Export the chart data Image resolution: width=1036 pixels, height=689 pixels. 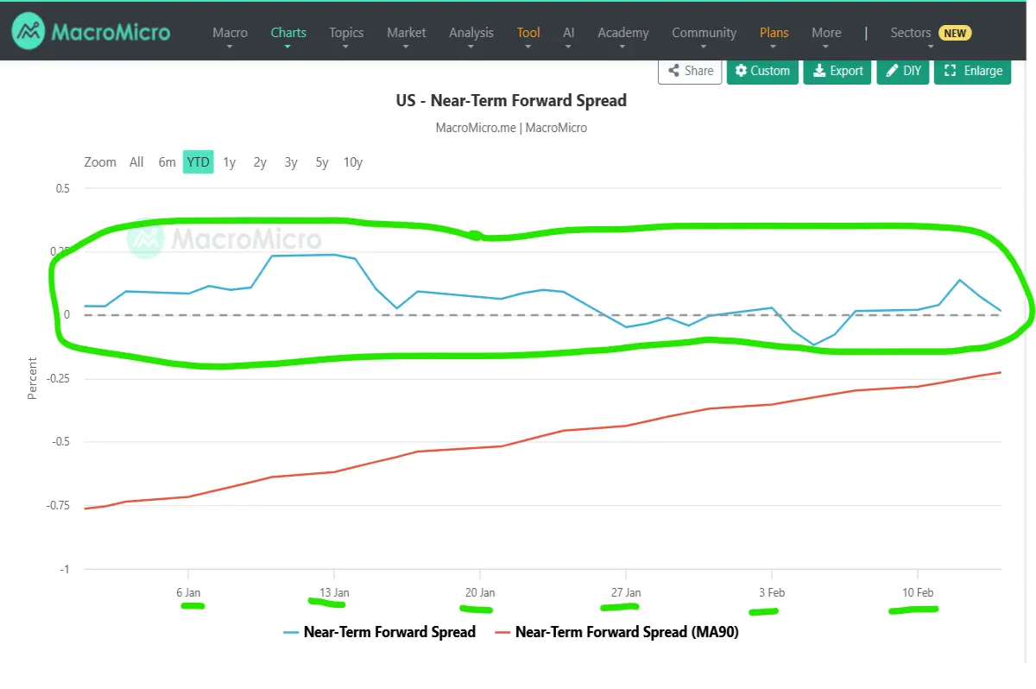(837, 71)
